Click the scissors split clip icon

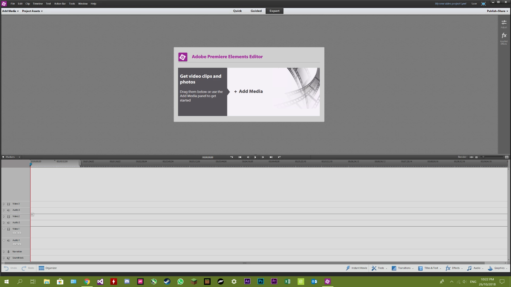click(x=32, y=214)
